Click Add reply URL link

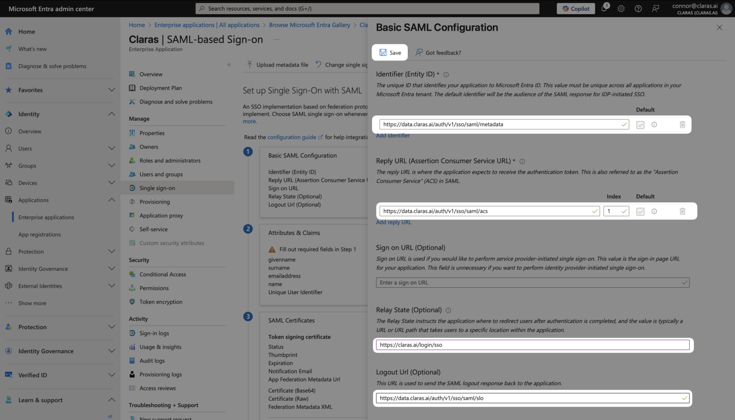click(394, 222)
